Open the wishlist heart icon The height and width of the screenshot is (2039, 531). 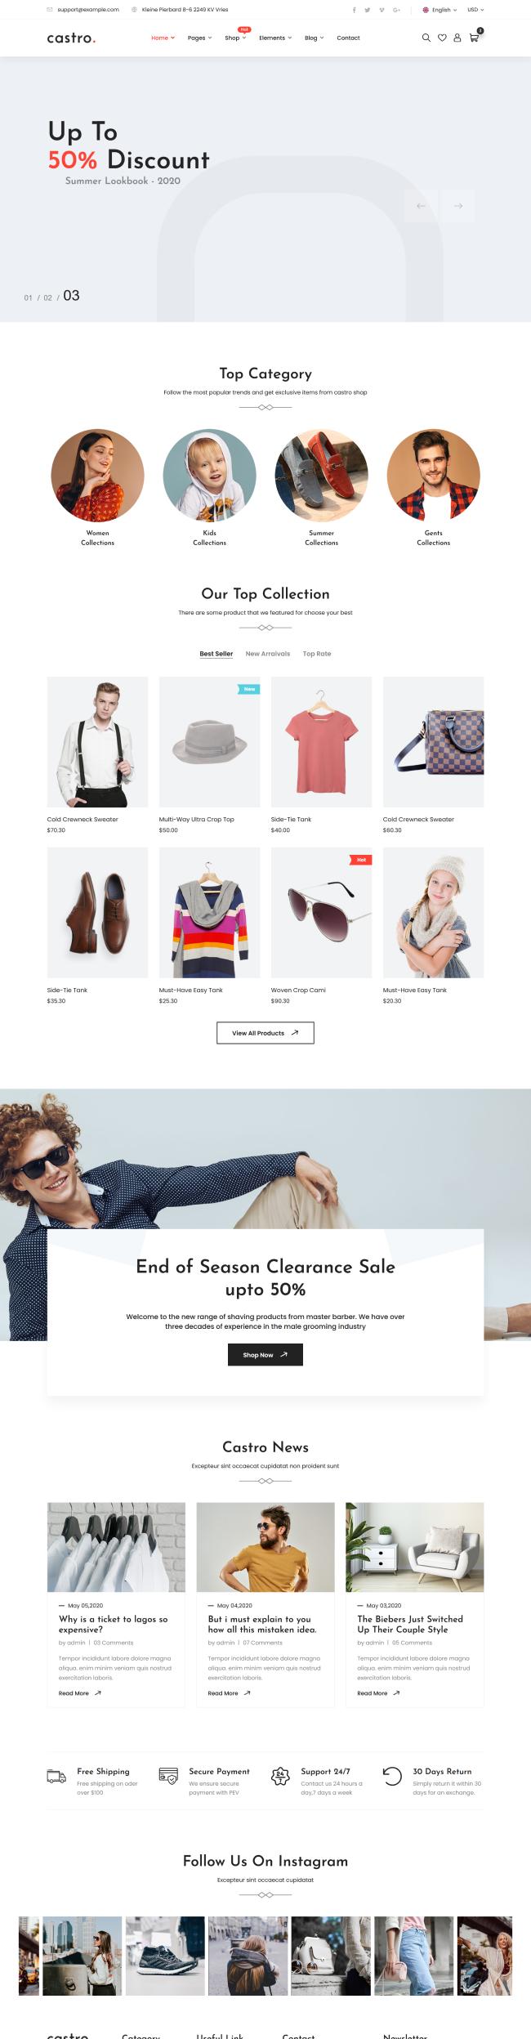[x=442, y=38]
